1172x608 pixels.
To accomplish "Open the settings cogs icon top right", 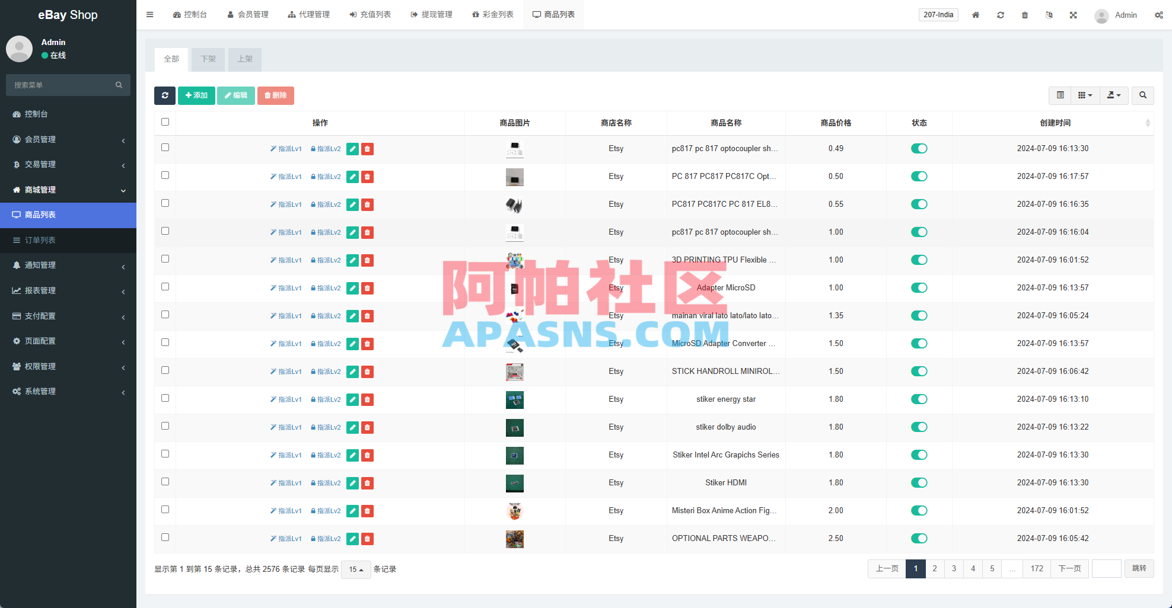I will (1159, 15).
